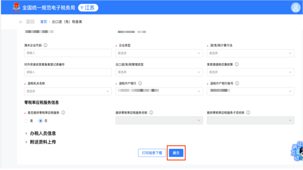The width and height of the screenshot is (303, 170).
Task: Click info icon beside 退税开户银行账号
Action: [237, 83]
